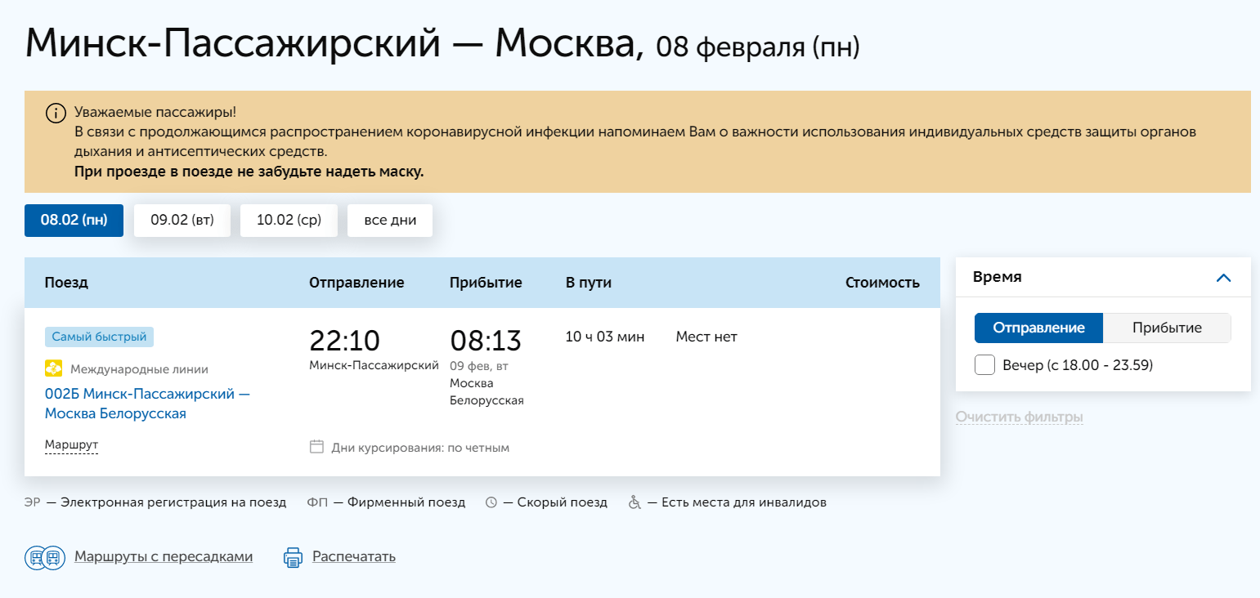The width and height of the screenshot is (1260, 598).
Task: Click the printer icon
Action: (293, 557)
